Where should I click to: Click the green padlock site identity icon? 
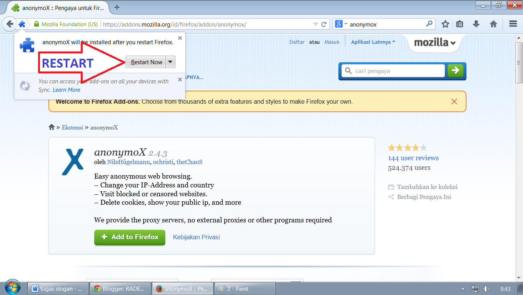(x=37, y=24)
